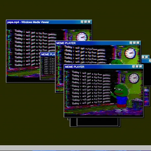Maximize the middle MEME PLAYER window behind the front one
Screen dimensions: 151x151
(134, 43)
